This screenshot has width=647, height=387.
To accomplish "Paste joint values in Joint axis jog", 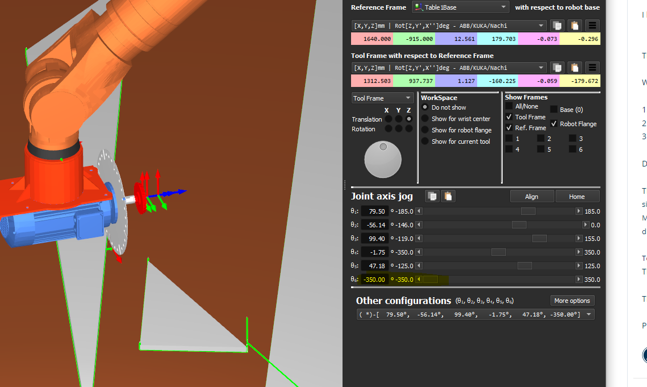I will [448, 196].
